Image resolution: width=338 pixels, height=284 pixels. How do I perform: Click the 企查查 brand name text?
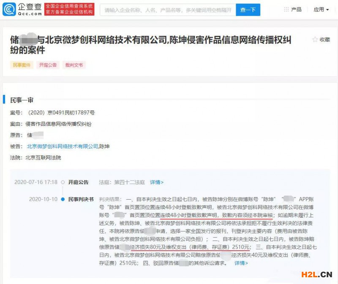(x=30, y=7)
